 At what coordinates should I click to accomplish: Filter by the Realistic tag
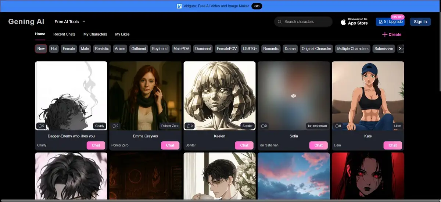coord(102,48)
